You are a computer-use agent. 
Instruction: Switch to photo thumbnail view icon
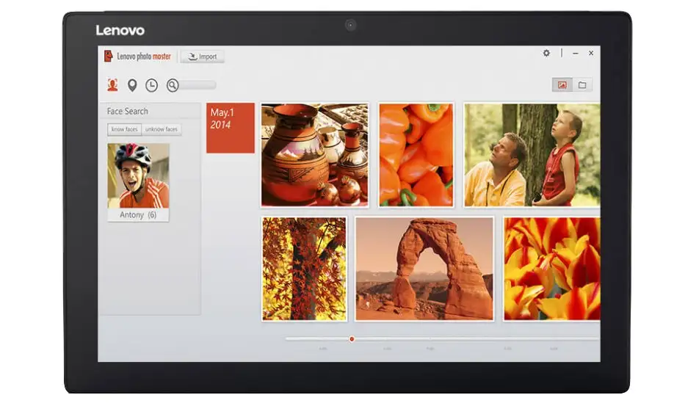[x=562, y=85]
